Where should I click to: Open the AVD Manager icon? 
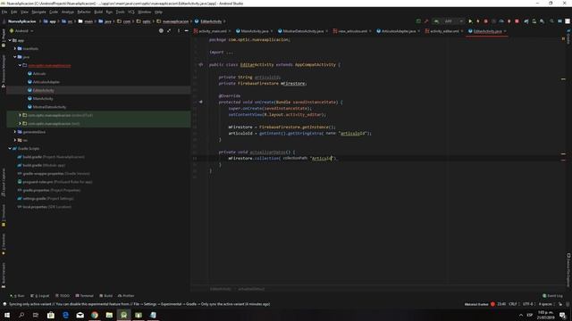(534, 21)
